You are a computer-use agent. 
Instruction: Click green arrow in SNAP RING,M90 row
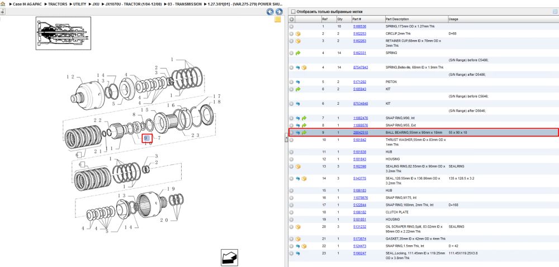tap(304, 118)
